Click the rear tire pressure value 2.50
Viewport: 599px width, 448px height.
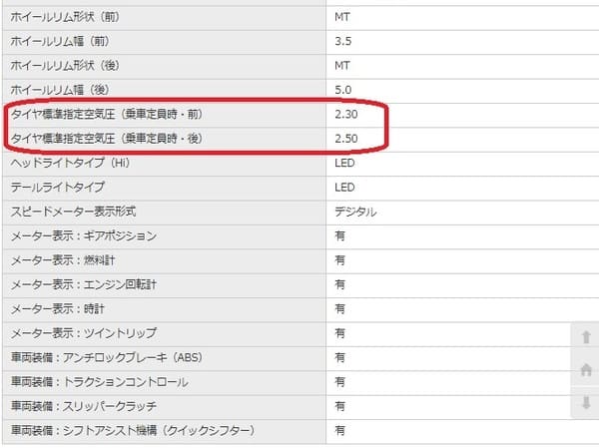pyautogui.click(x=346, y=139)
